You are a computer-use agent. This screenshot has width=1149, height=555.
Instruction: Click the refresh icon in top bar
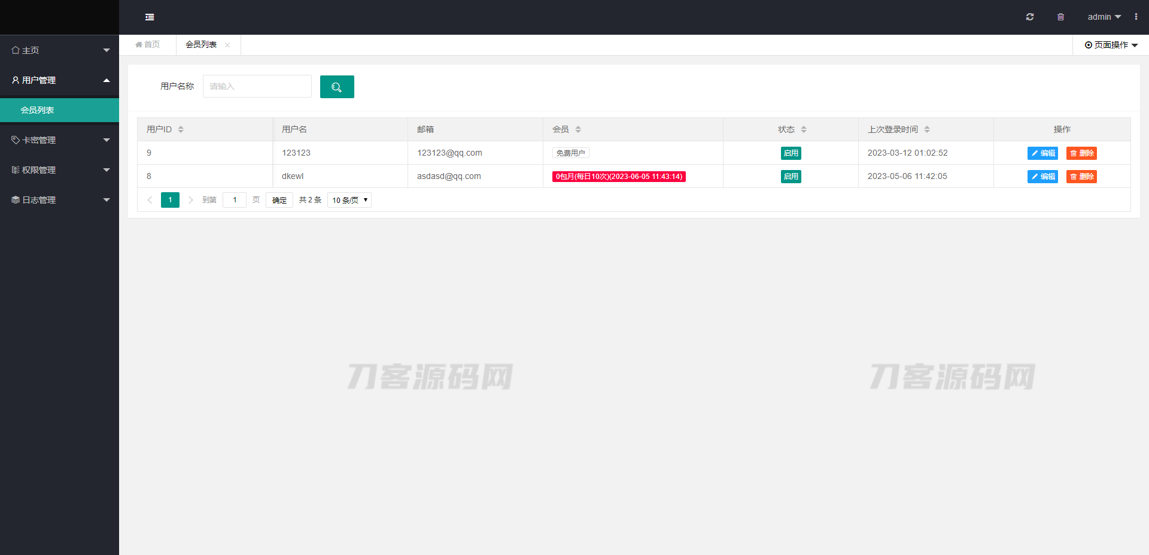pos(1029,17)
